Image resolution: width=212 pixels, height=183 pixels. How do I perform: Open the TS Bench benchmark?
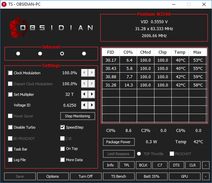pyautogui.click(x=118, y=176)
